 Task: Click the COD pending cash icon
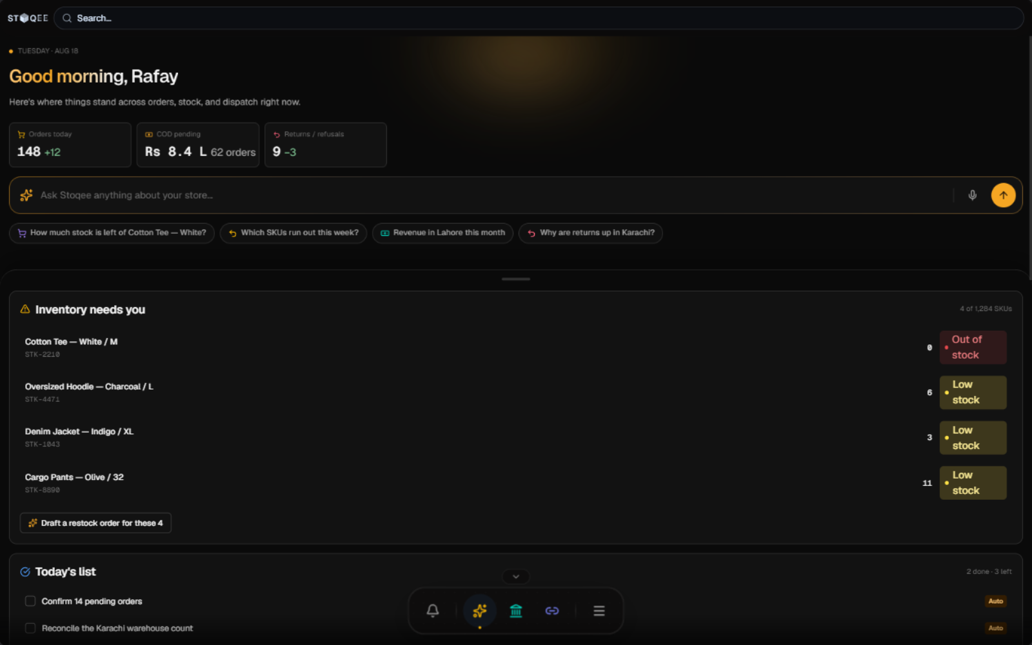149,134
